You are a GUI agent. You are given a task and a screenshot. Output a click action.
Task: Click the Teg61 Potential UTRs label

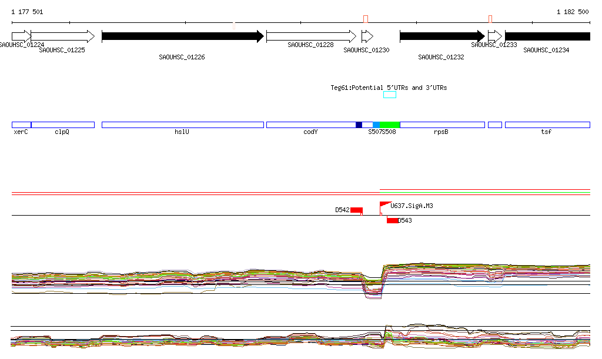coord(389,88)
